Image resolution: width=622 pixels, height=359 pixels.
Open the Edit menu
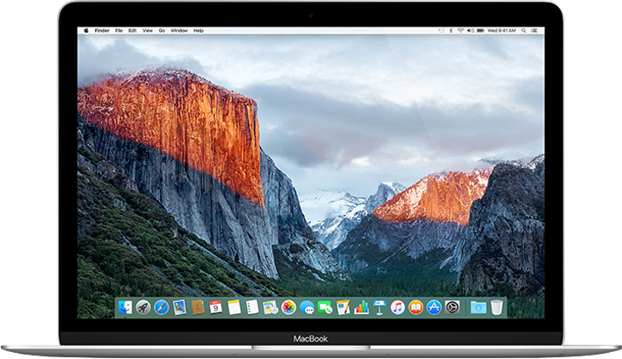(132, 30)
